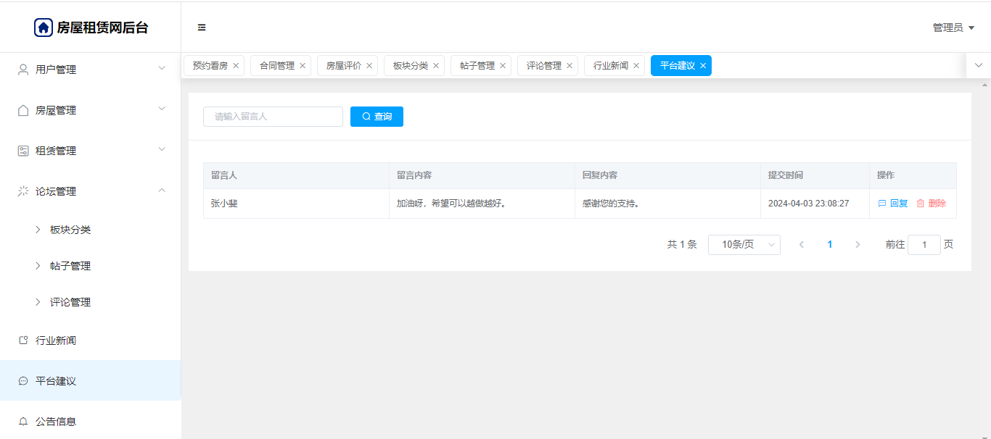Open the 管理员 user dropdown
Image resolution: width=991 pixels, height=439 pixels.
[953, 28]
